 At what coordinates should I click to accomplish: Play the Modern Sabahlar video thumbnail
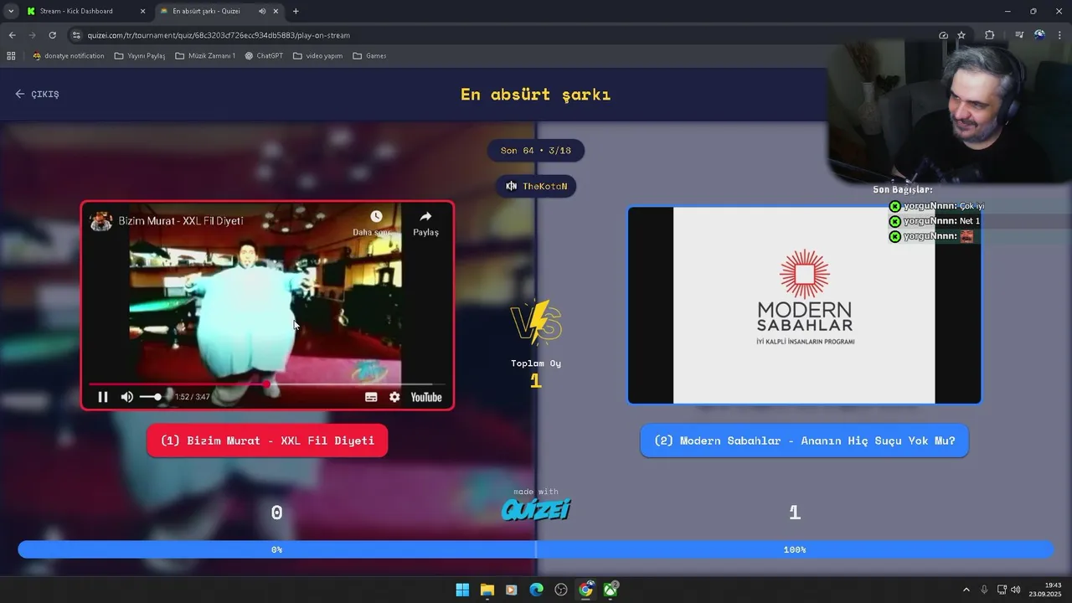click(x=804, y=306)
